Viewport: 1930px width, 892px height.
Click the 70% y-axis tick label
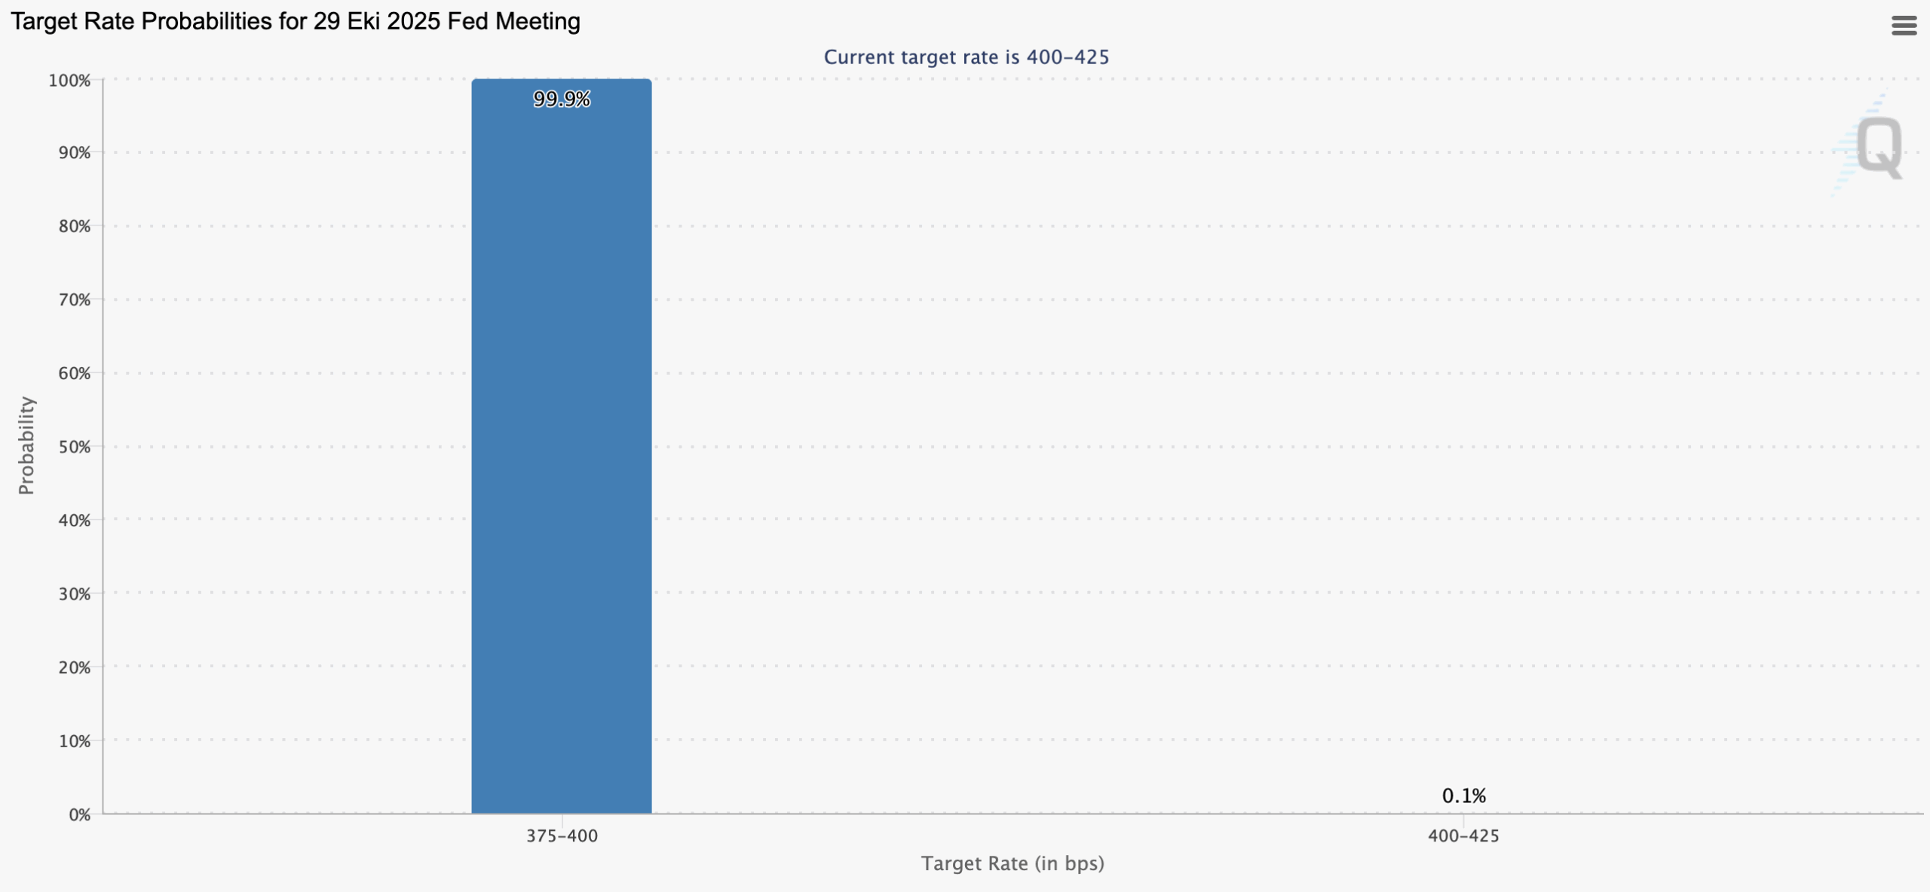point(74,300)
